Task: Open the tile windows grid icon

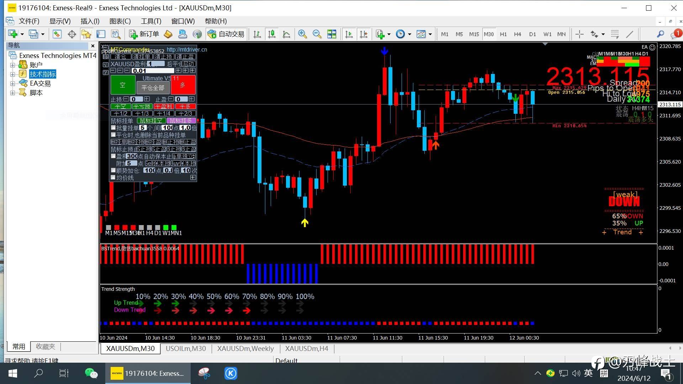Action: 332,34
